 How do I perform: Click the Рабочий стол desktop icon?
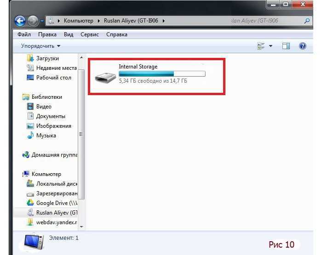30,77
